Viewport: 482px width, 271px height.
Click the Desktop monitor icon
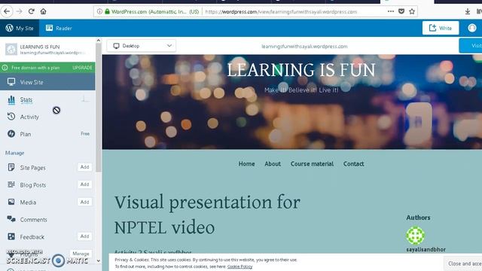coord(116,46)
